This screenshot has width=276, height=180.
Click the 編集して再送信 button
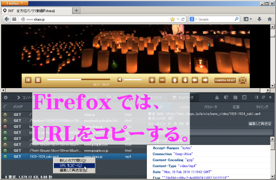pyautogui.click(x=260, y=124)
